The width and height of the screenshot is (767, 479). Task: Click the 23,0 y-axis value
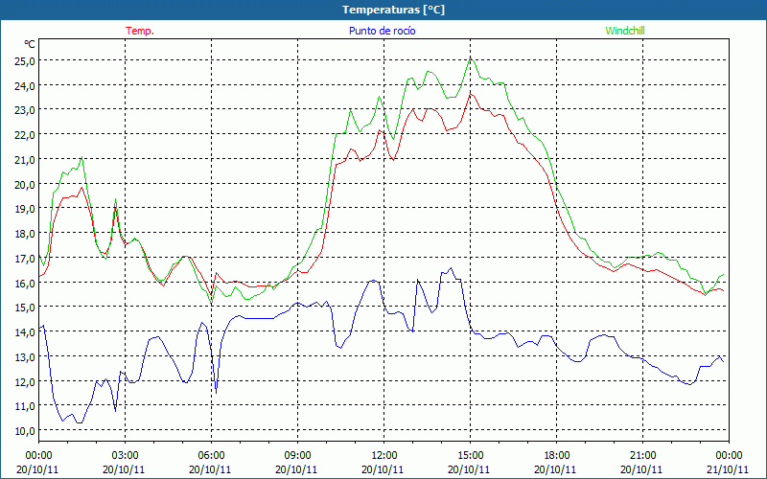click(x=25, y=110)
